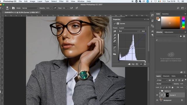Lock image pixels

tap(164, 87)
